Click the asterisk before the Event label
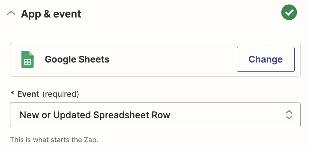The height and width of the screenshot is (150, 309). [12, 93]
